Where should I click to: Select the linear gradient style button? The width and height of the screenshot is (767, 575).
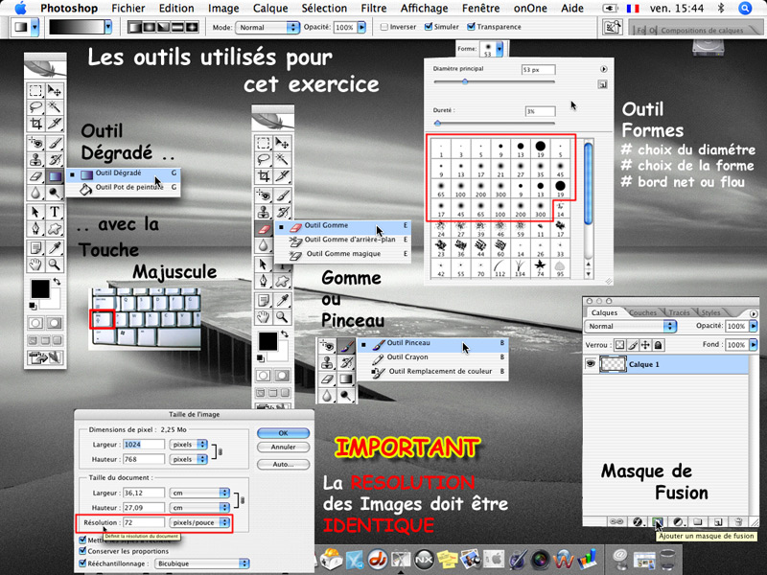point(134,28)
